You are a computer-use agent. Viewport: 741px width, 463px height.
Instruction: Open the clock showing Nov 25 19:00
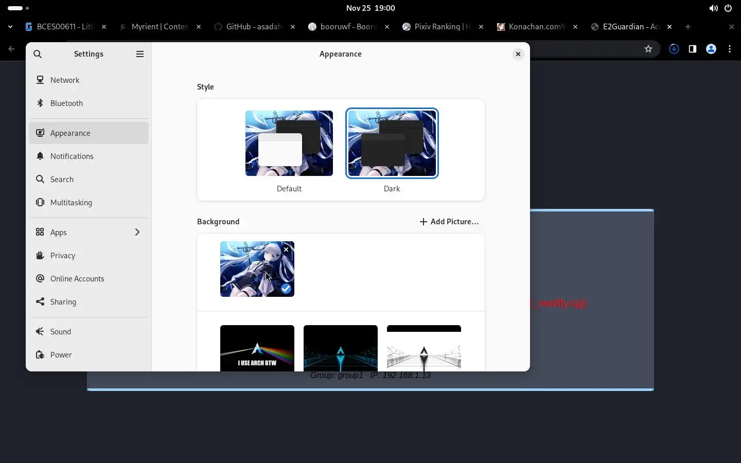pos(370,8)
